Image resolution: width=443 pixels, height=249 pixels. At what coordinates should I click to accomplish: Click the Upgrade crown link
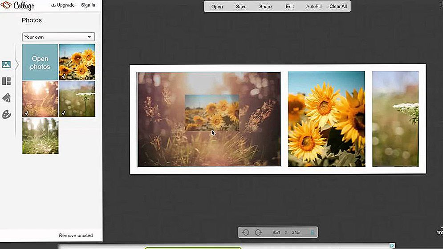coord(62,5)
